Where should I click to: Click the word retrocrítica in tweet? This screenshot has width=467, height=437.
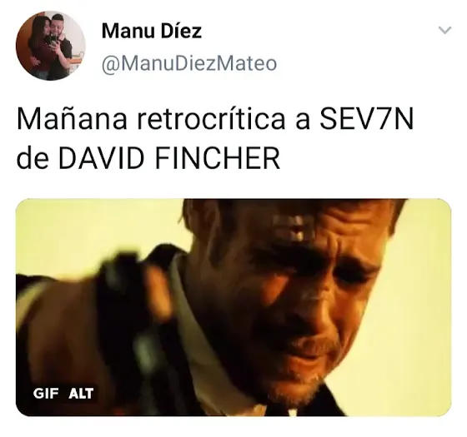(x=211, y=120)
